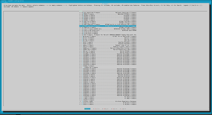This screenshot has height=115, width=212.
Task: Toggle the radeon-firmware selection bracket
Action: tap(80, 45)
